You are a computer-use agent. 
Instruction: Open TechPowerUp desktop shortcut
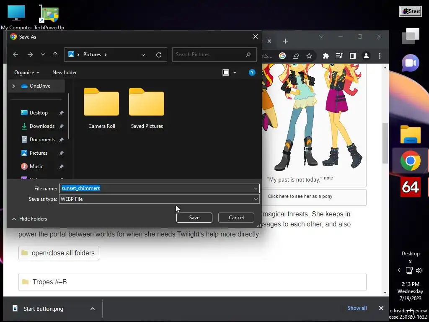tap(49, 17)
